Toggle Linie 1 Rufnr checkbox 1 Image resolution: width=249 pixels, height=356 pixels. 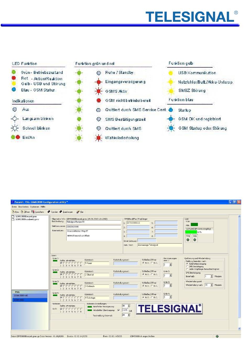pos(61,263)
